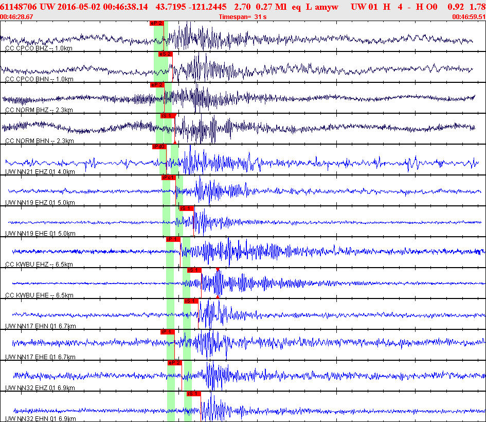This screenshot has width=486, height=422.
Task: Click the start time 00:46:28.67 label
Action: pyautogui.click(x=16, y=17)
